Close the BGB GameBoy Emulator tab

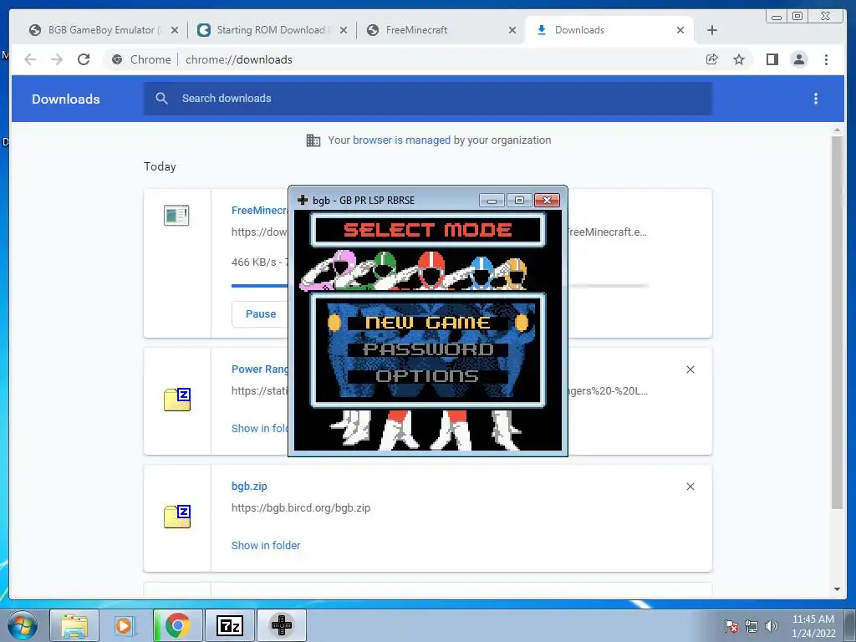click(174, 30)
